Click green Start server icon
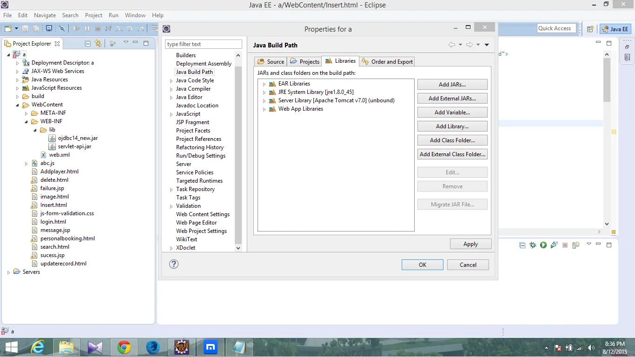This screenshot has height=357, width=635. click(543, 245)
